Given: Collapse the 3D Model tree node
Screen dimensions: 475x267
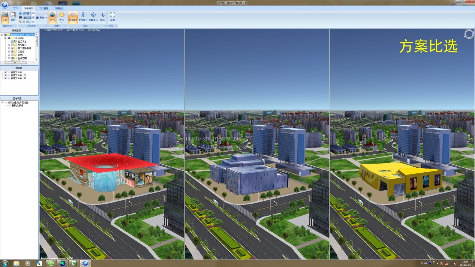Looking at the screenshot, I should [6, 38].
